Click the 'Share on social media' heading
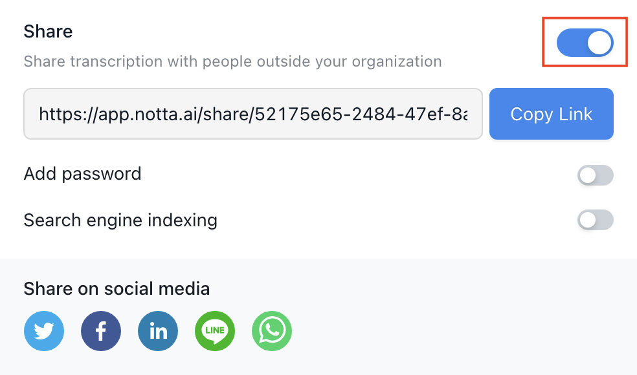Viewport: 637px width, 375px height. pos(117,288)
